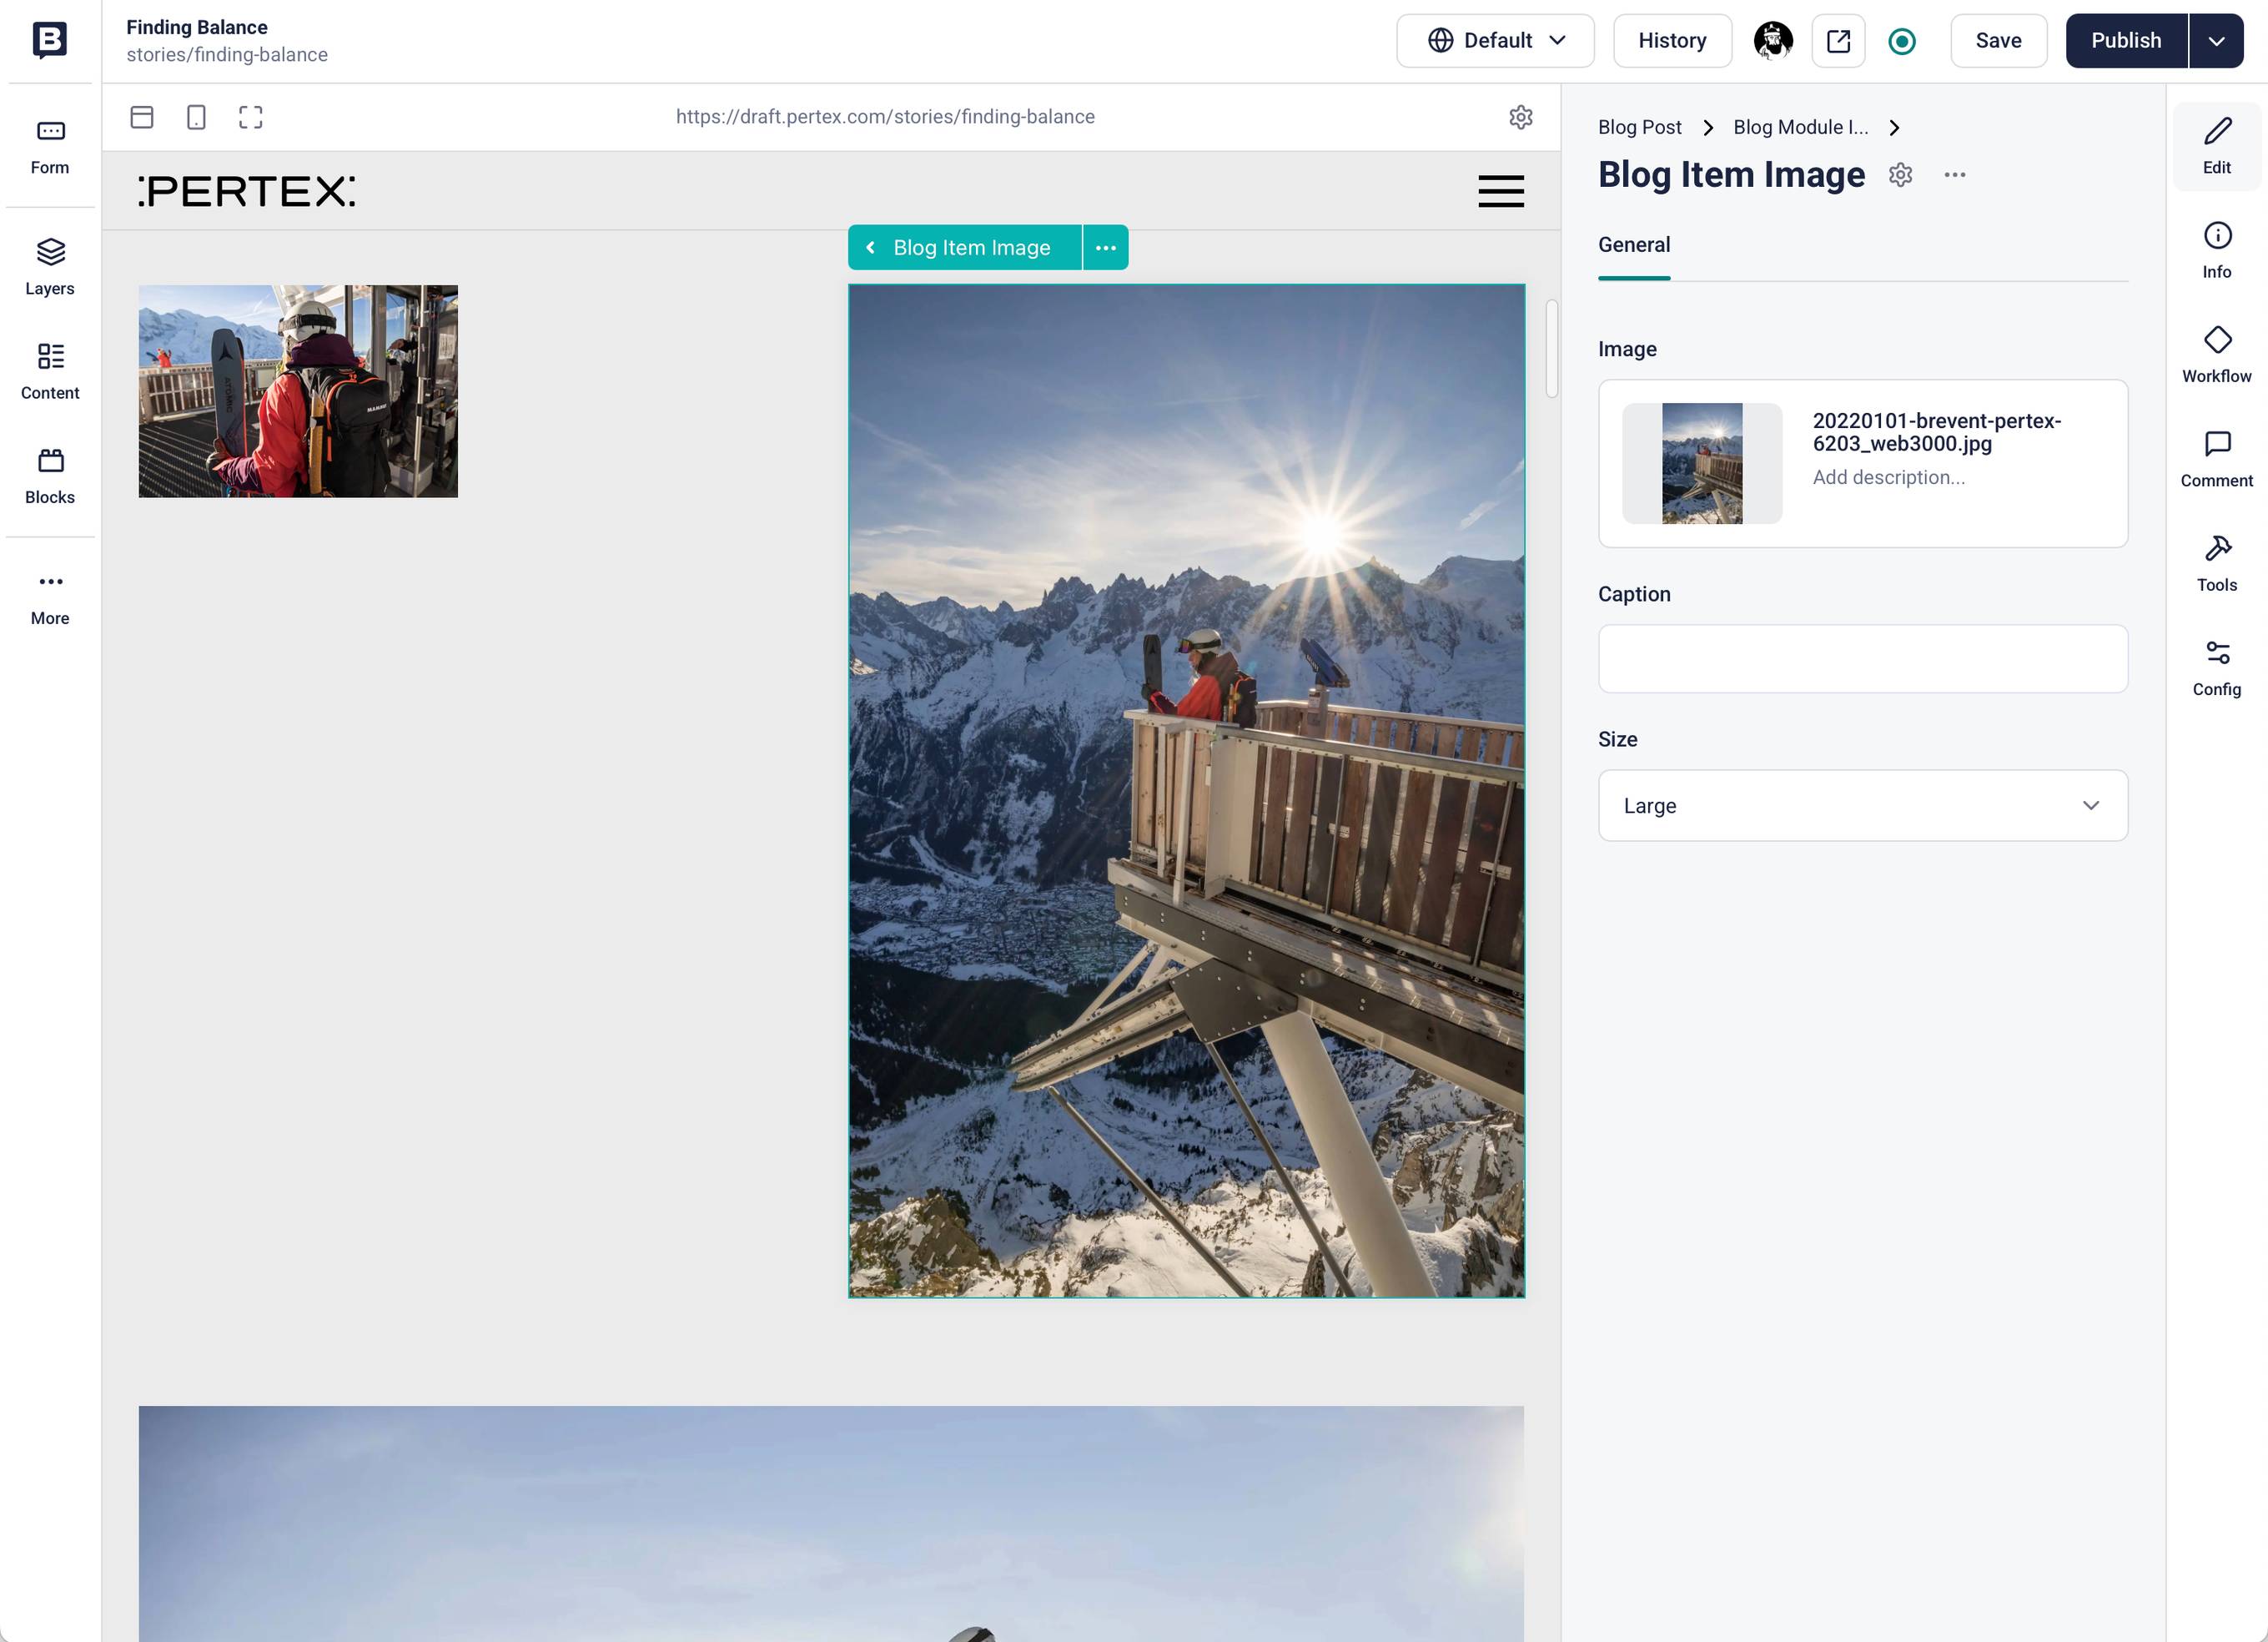
Task: Click Add description... under the image filename
Action: 1888,478
